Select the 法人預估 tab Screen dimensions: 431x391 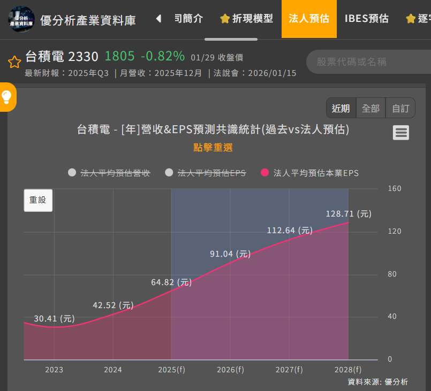point(308,18)
